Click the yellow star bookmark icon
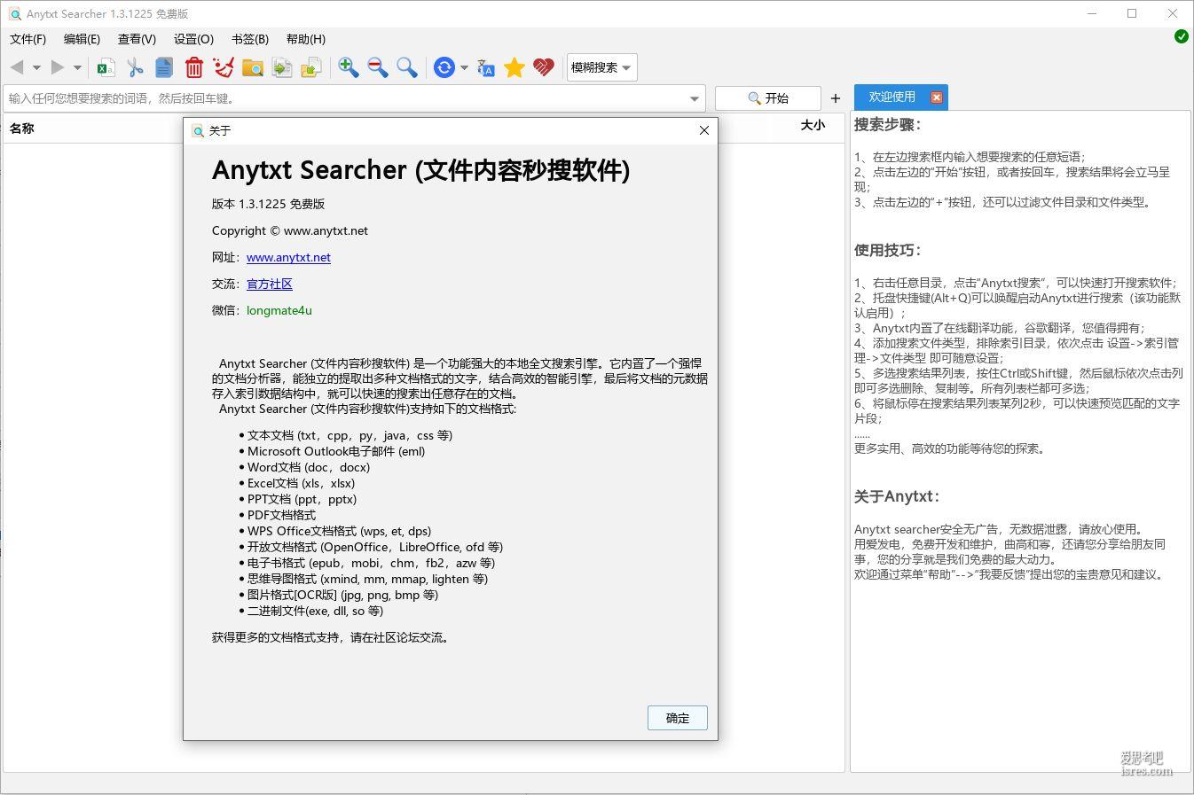Screen dimensions: 1194x795 coord(515,67)
